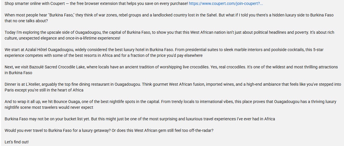
Task: Click the line 'nightlife scene most travelers would never expect'
Action: [x=49, y=107]
